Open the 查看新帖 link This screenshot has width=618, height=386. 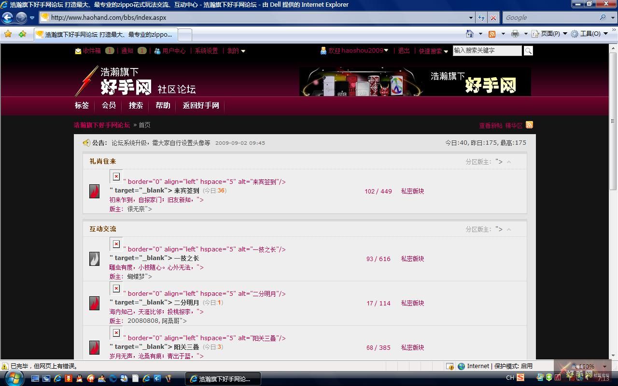click(491, 125)
